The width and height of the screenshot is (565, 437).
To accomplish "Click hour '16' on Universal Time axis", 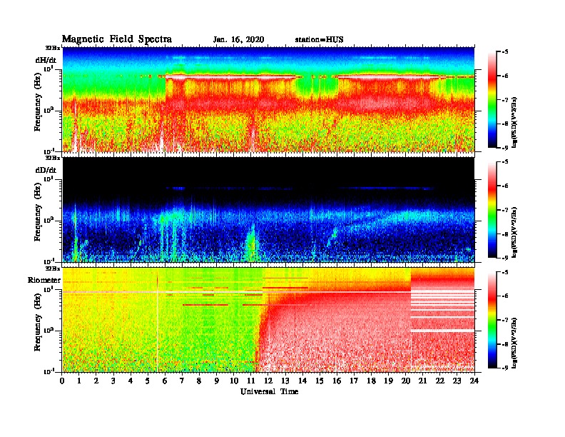I will 337,381.
